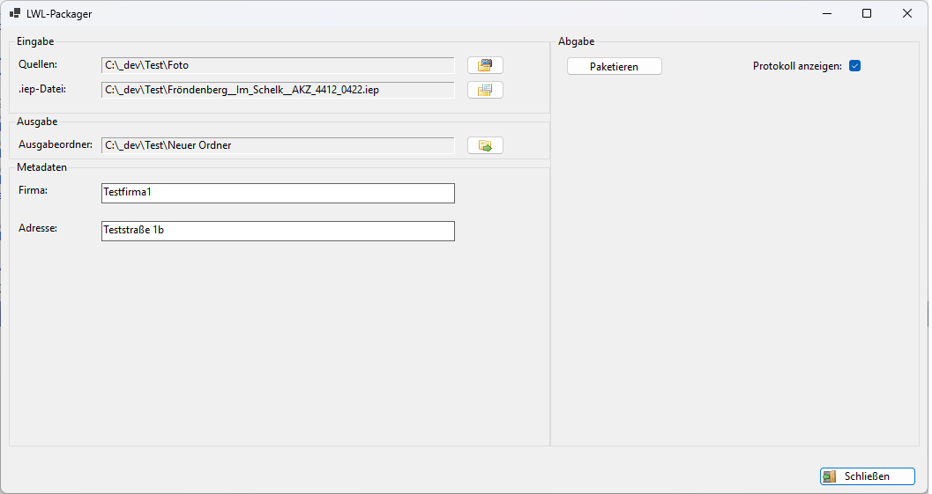Click the .iep-Datei file browse icon
The width and height of the screenshot is (932, 494).
coord(485,90)
